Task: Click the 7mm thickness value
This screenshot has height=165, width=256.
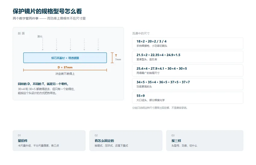Action: (118, 59)
